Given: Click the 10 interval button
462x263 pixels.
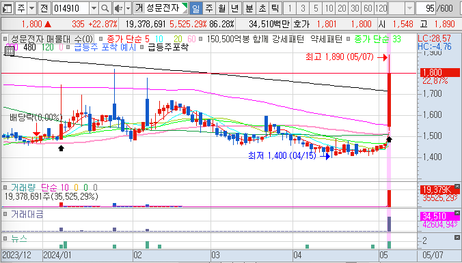Looking at the screenshot, I should tap(329, 8).
